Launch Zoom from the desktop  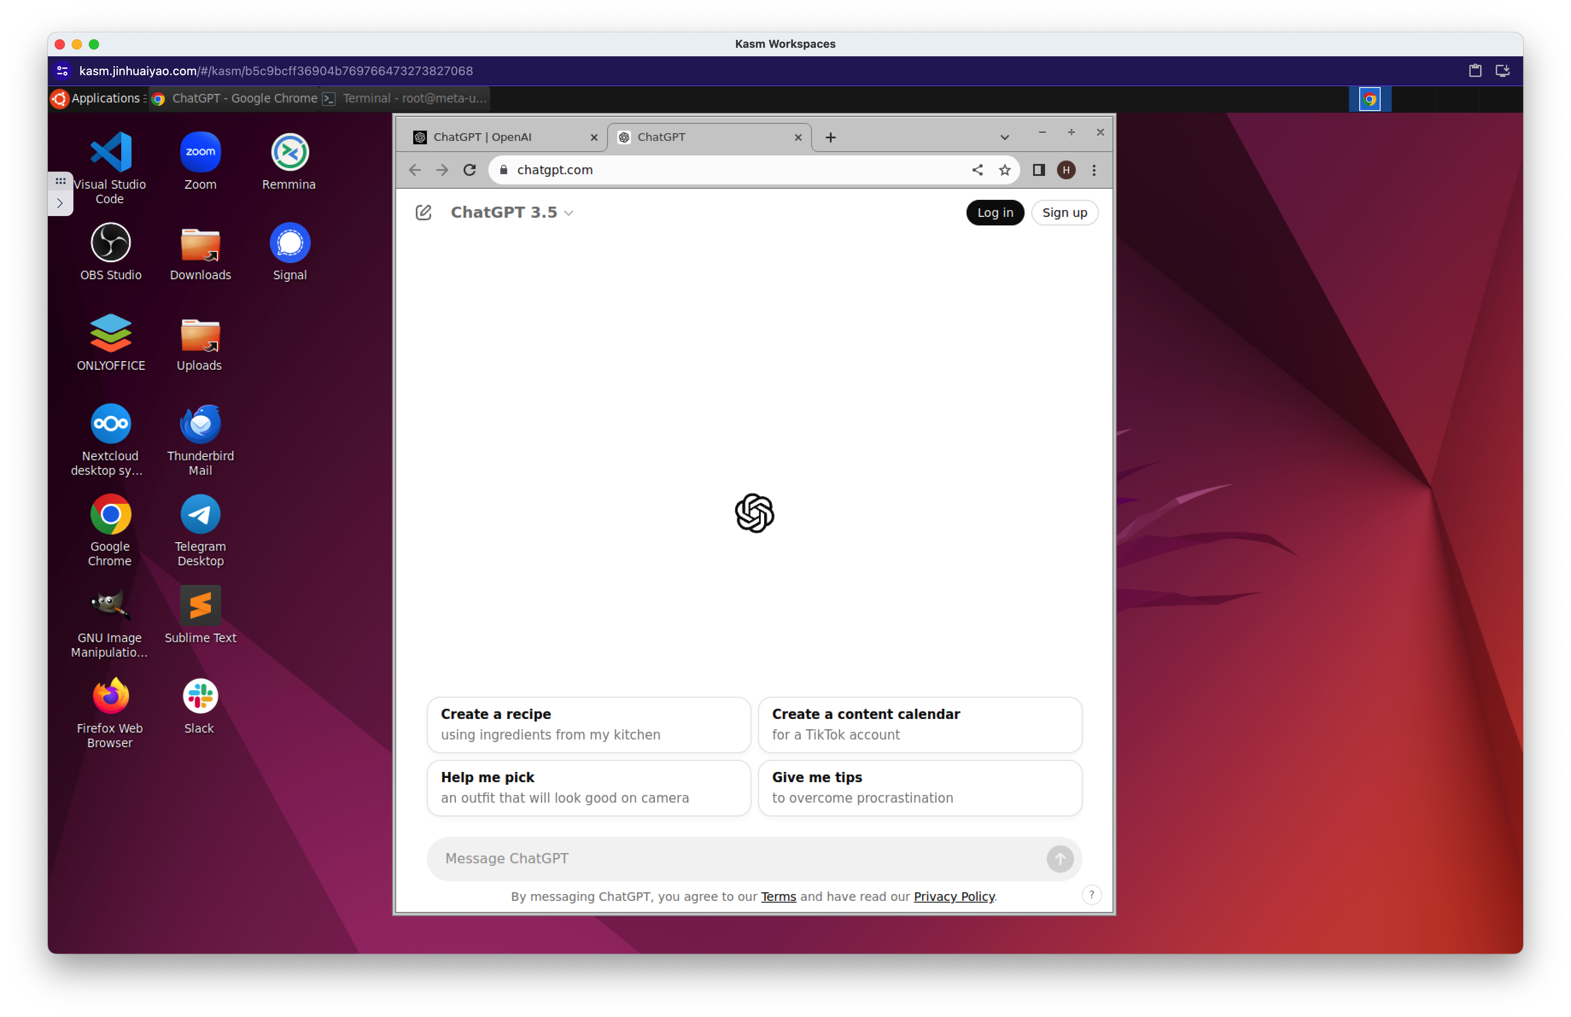[x=200, y=161]
